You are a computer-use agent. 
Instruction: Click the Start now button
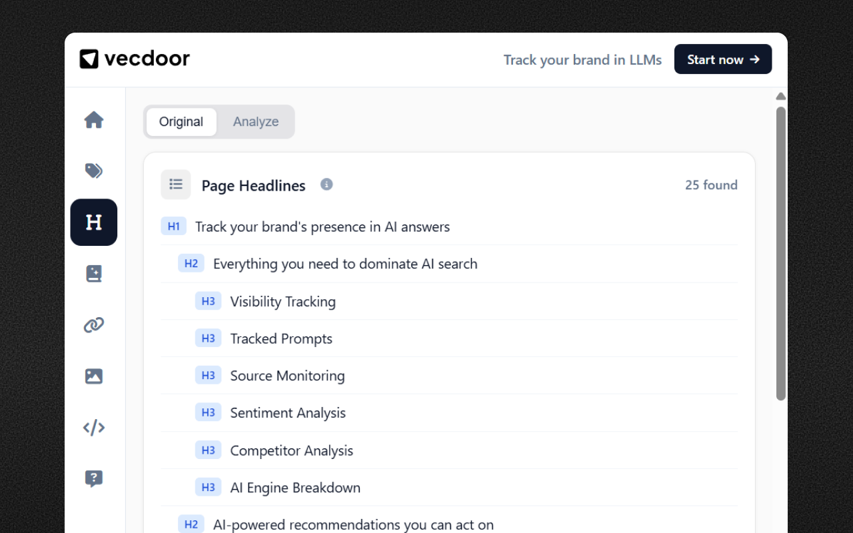(x=723, y=59)
